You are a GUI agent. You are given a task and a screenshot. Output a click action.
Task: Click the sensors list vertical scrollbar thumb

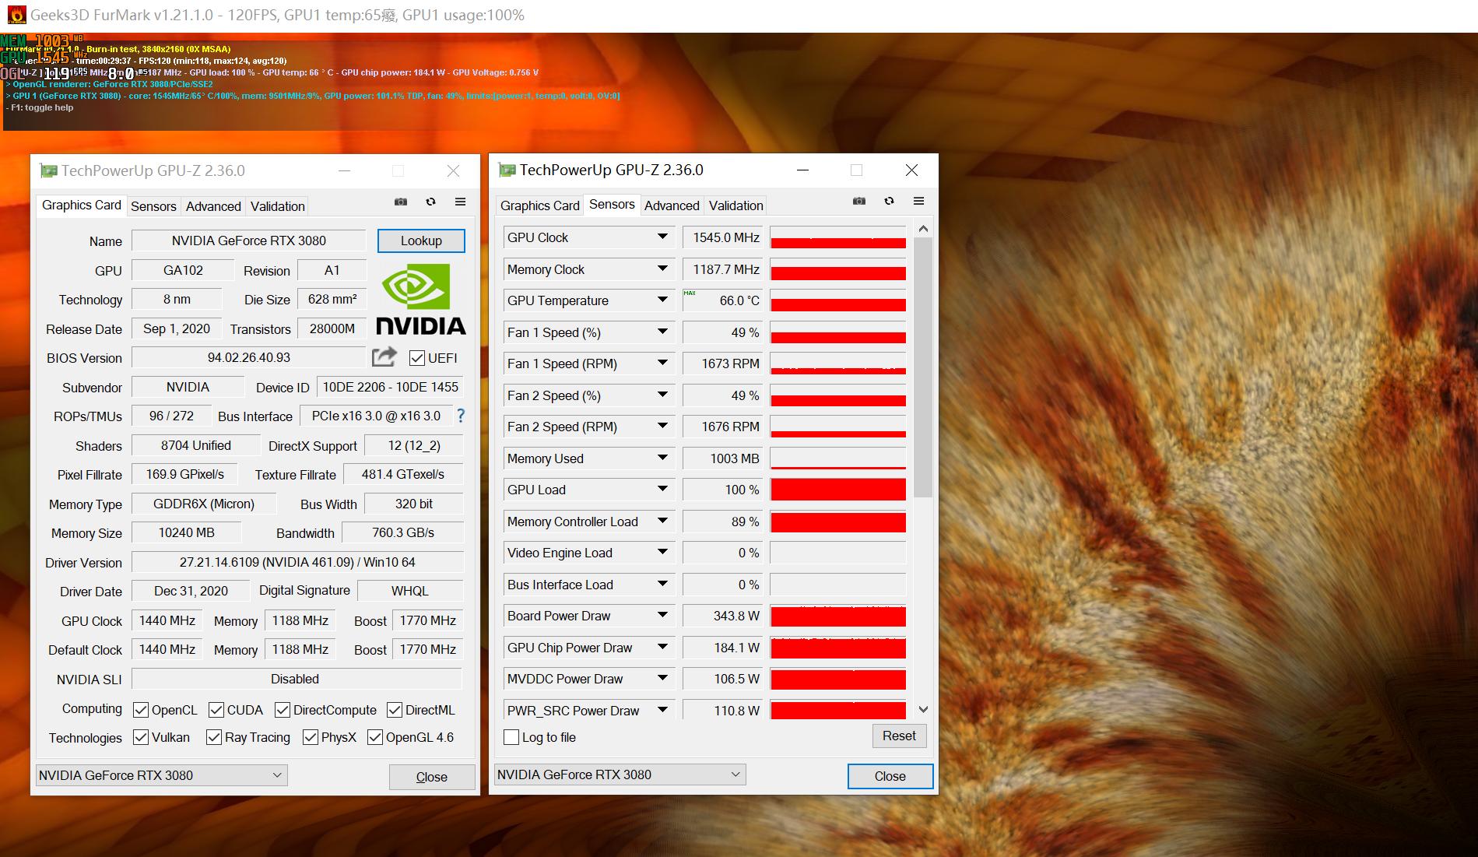pos(923,367)
